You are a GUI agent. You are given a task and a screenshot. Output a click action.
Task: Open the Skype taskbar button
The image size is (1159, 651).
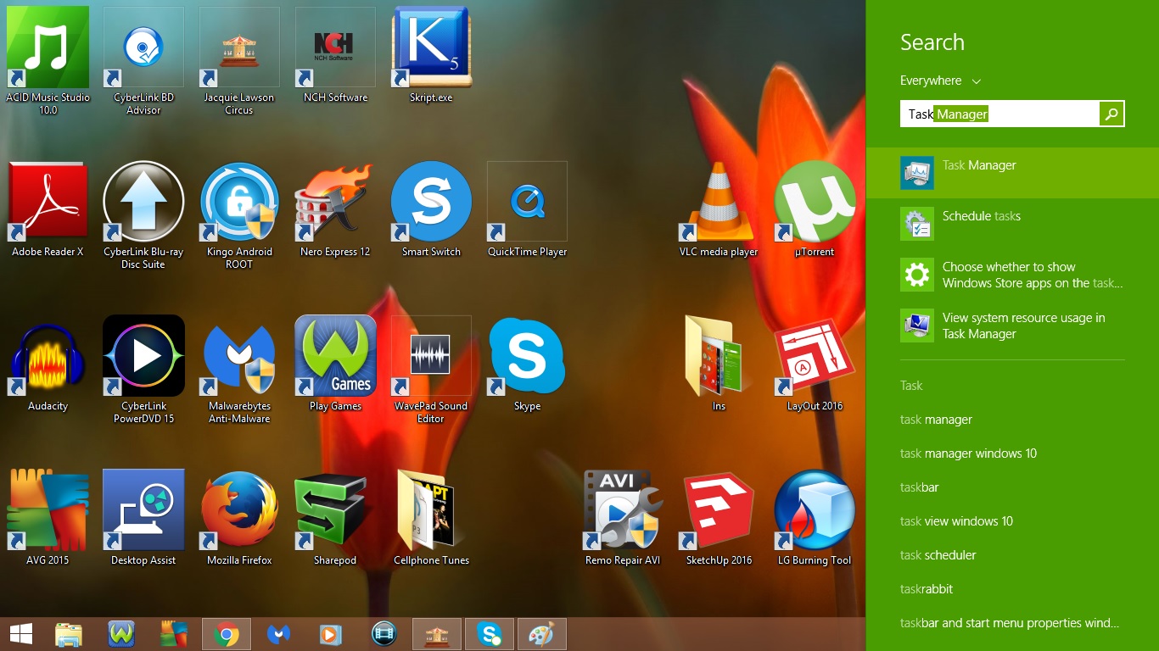(490, 634)
